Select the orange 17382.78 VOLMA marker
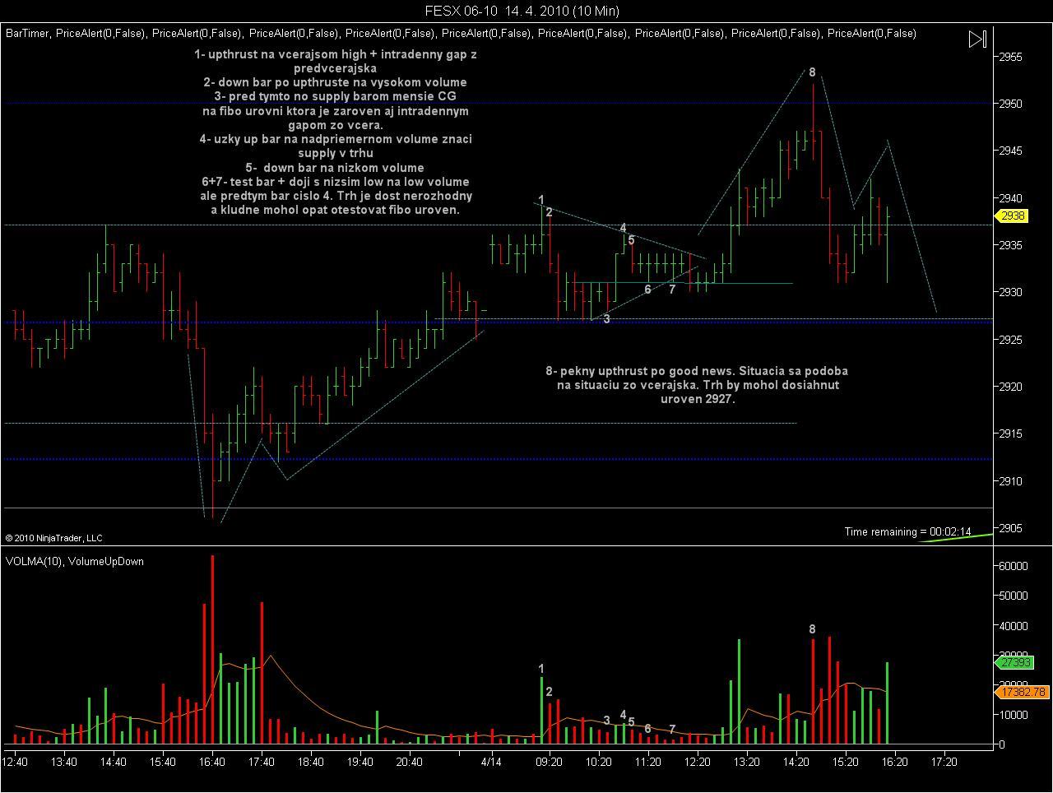 1023,692
